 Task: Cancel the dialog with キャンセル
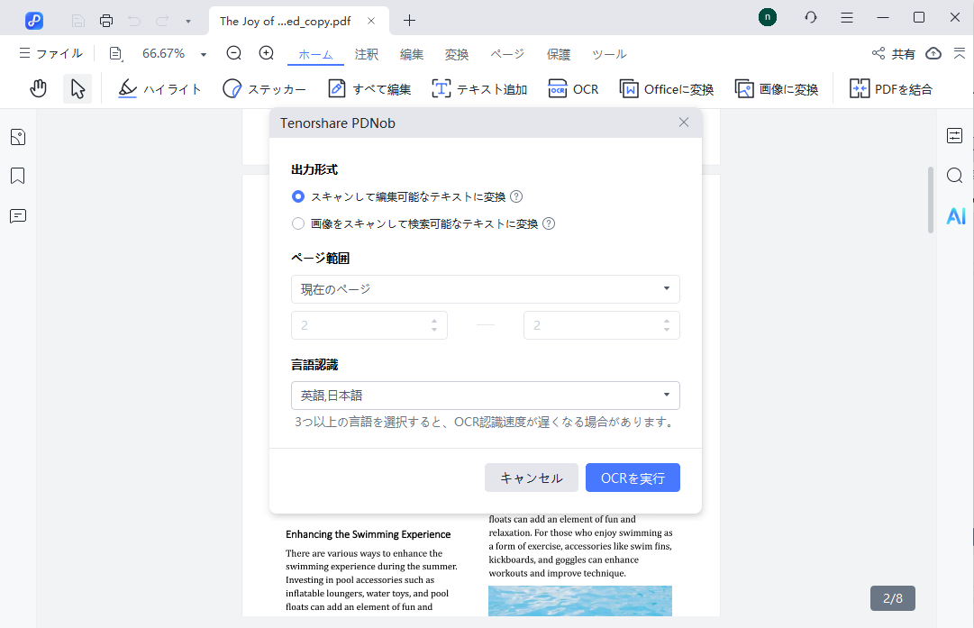[531, 478]
